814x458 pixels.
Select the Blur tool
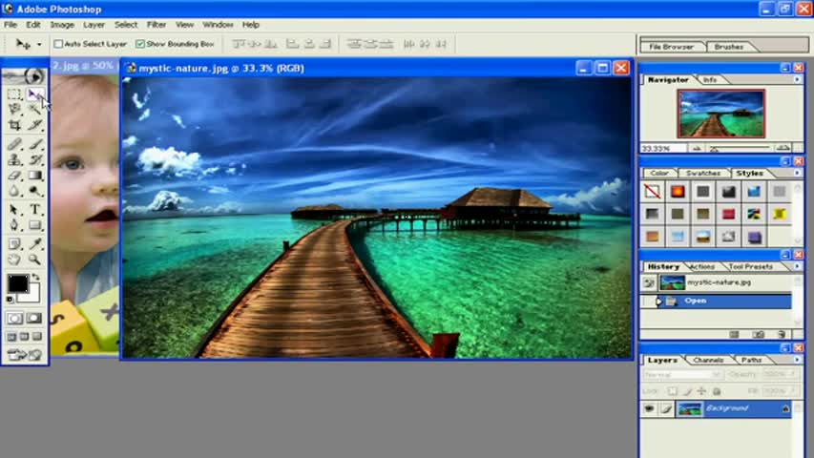coord(14,191)
